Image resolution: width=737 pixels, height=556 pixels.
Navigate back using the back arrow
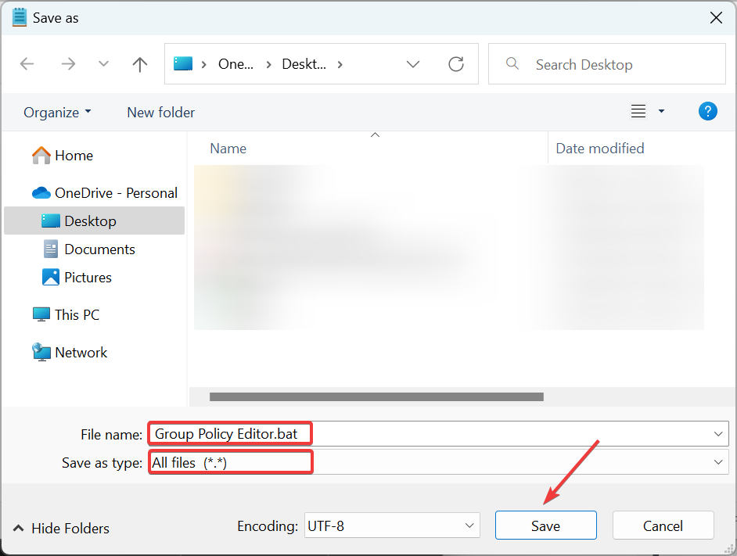(27, 64)
